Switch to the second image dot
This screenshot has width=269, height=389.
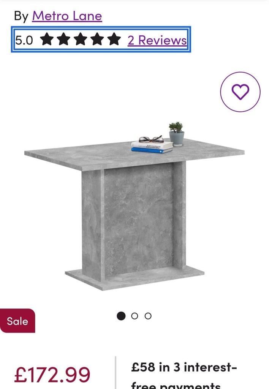[x=134, y=316]
